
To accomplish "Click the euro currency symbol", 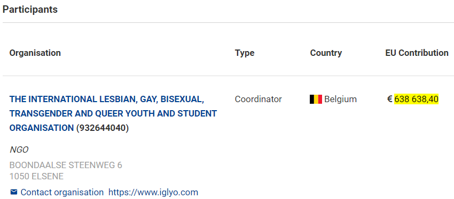I will pos(390,99).
